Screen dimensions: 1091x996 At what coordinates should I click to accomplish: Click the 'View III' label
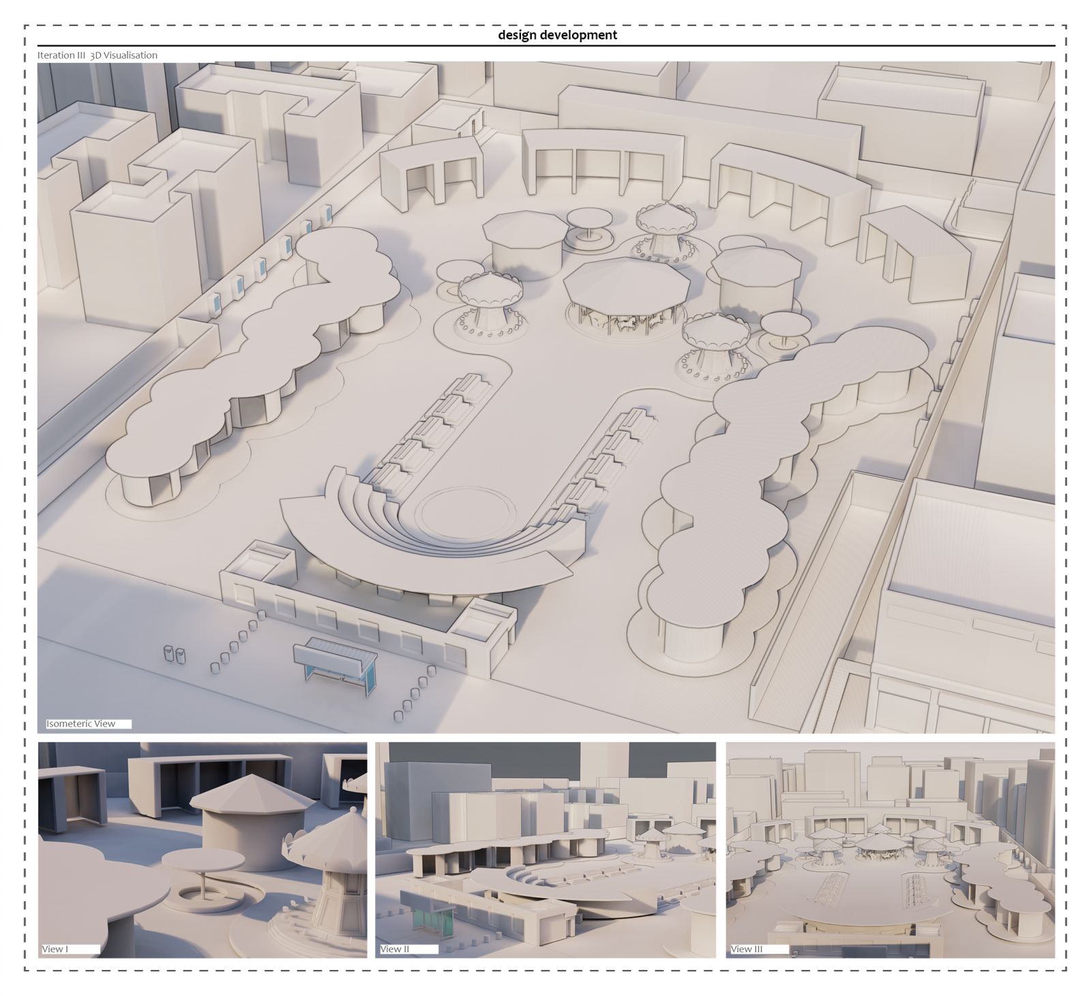[x=747, y=949]
